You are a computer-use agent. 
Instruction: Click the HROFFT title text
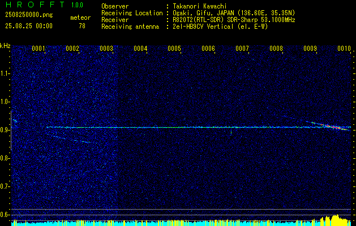point(35,5)
